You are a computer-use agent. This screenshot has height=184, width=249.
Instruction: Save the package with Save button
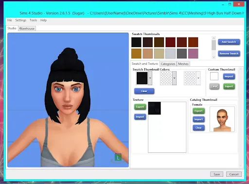pos(216,174)
